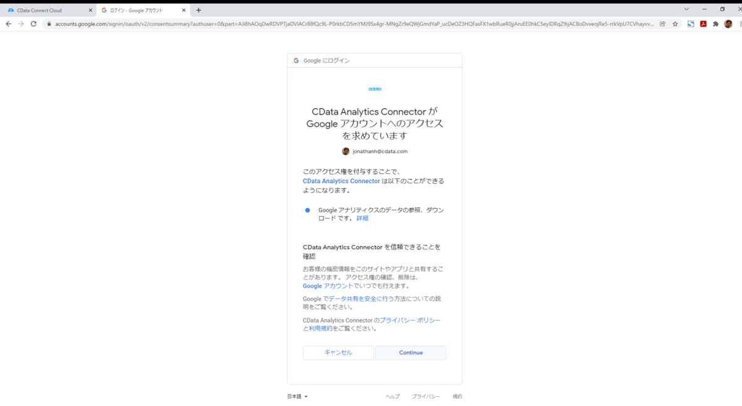The height and width of the screenshot is (406, 742).
Task: Click the Google G logo in the header
Action: pos(296,61)
